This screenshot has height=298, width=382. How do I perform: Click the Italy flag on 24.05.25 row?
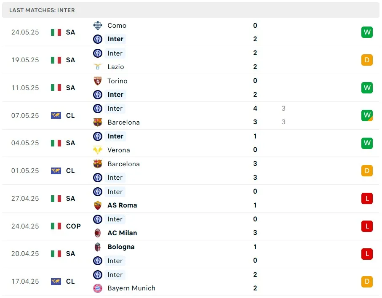coord(56,32)
